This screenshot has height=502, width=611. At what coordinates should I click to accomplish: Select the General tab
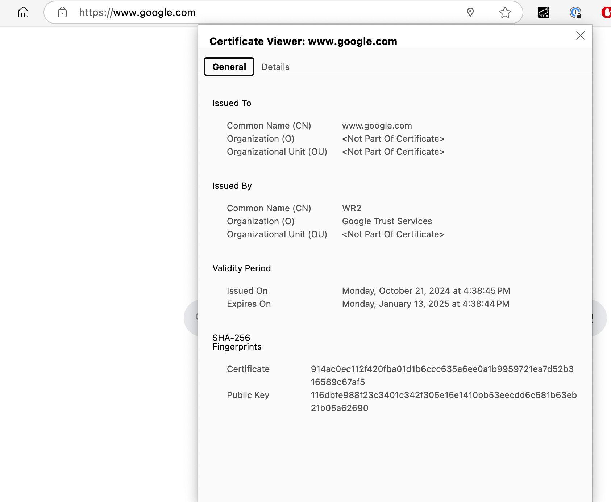click(x=229, y=67)
